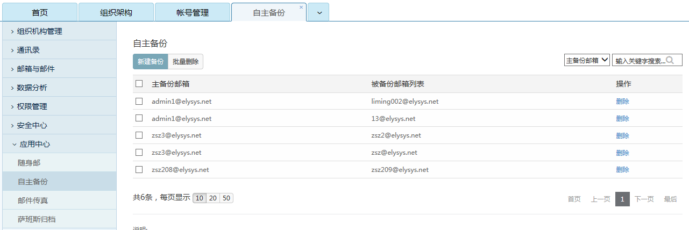Switch to the 组织架构 tab

coord(116,13)
